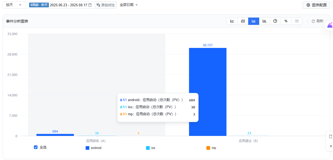
Task: Open the purple AI assistant icon
Action: (x=330, y=25)
